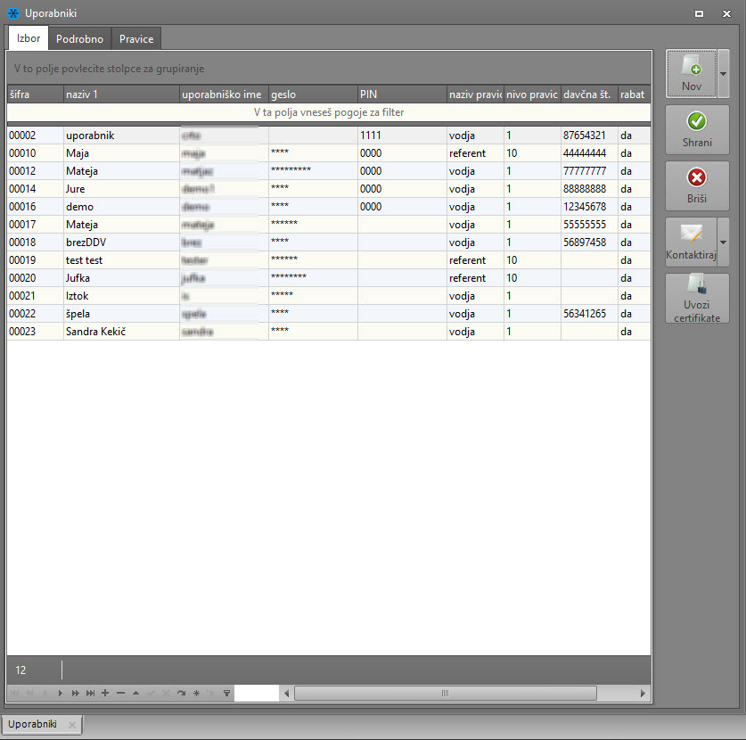Insert record with the plus icon

[105, 694]
